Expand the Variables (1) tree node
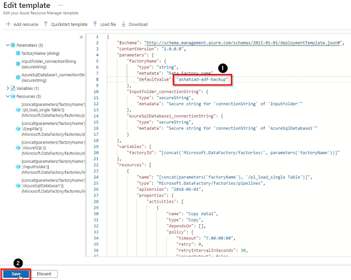The image size is (351, 280). click(x=8, y=88)
